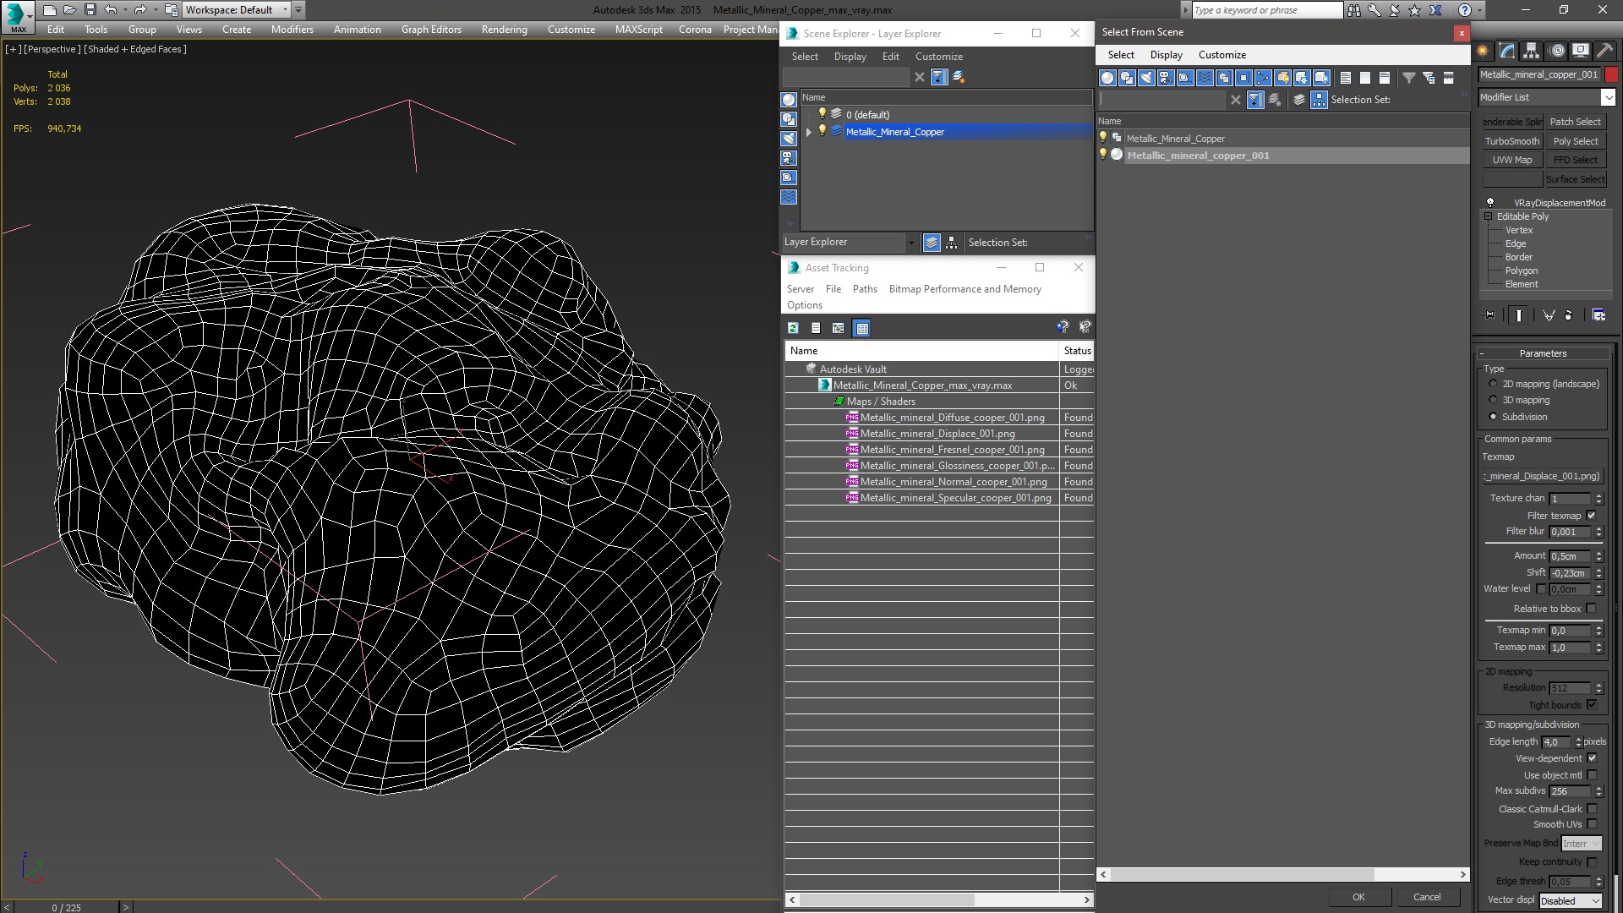Enable Smooth UVs checkbox
Viewport: 1623px width, 913px height.
[x=1592, y=824]
